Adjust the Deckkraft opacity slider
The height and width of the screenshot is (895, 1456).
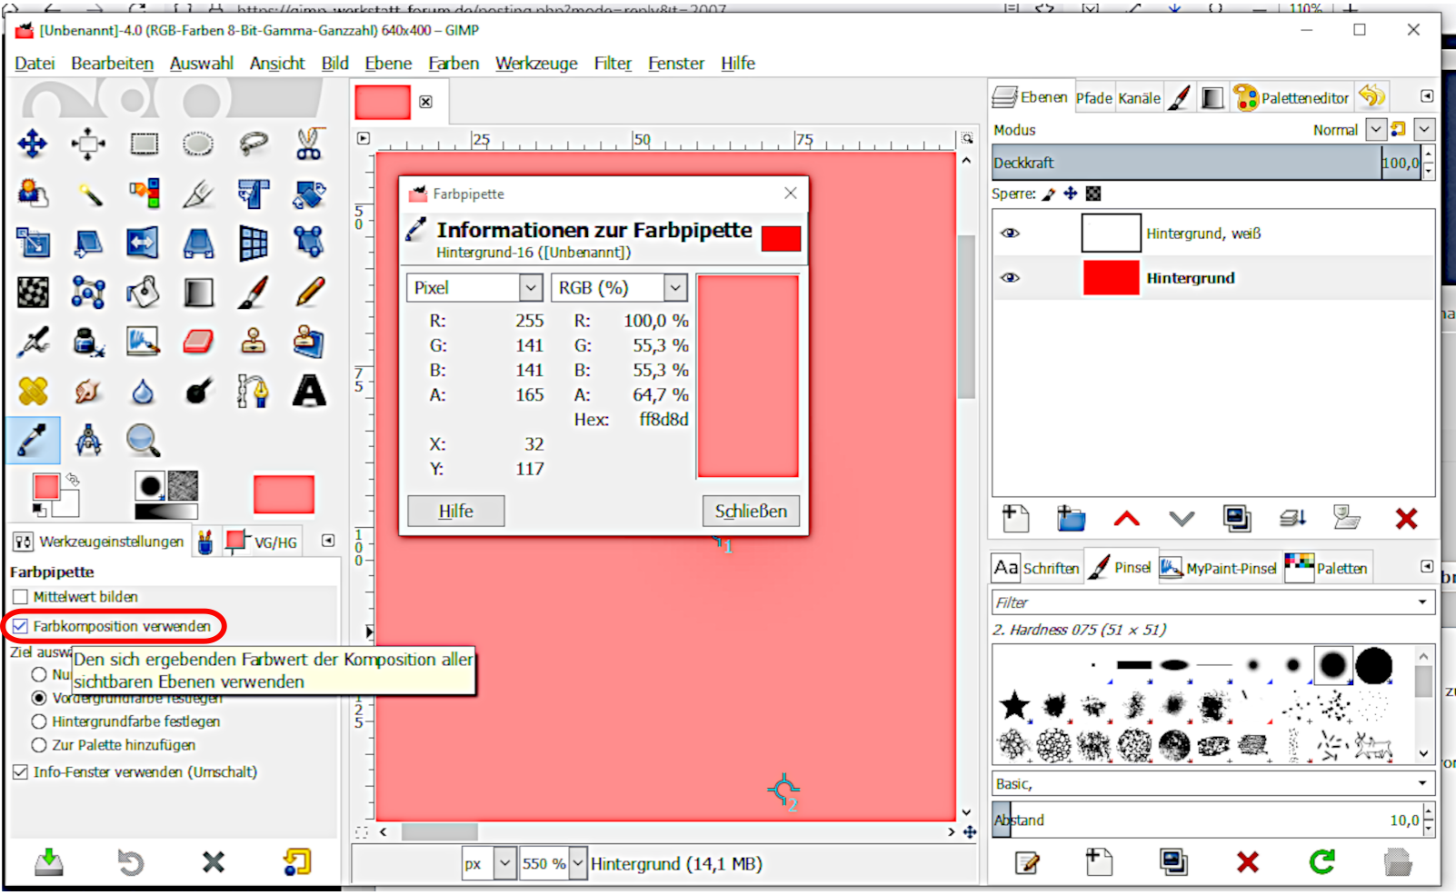coord(1186,164)
